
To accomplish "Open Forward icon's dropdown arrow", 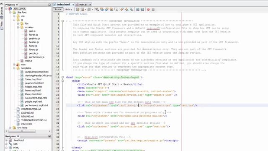I will (x=93, y=9).
